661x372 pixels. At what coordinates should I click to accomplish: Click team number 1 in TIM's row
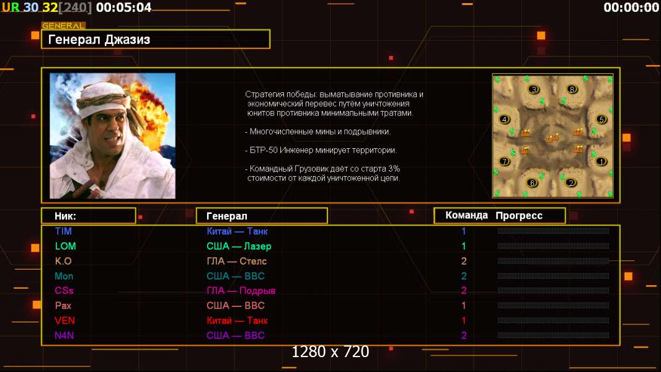tap(464, 231)
